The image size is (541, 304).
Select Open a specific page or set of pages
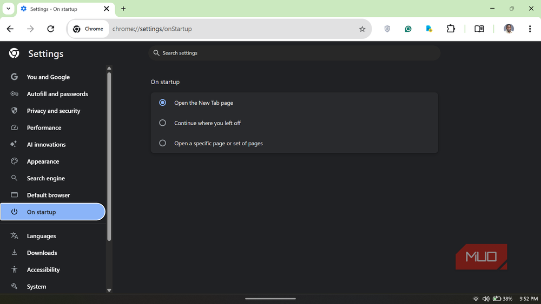click(294, 143)
